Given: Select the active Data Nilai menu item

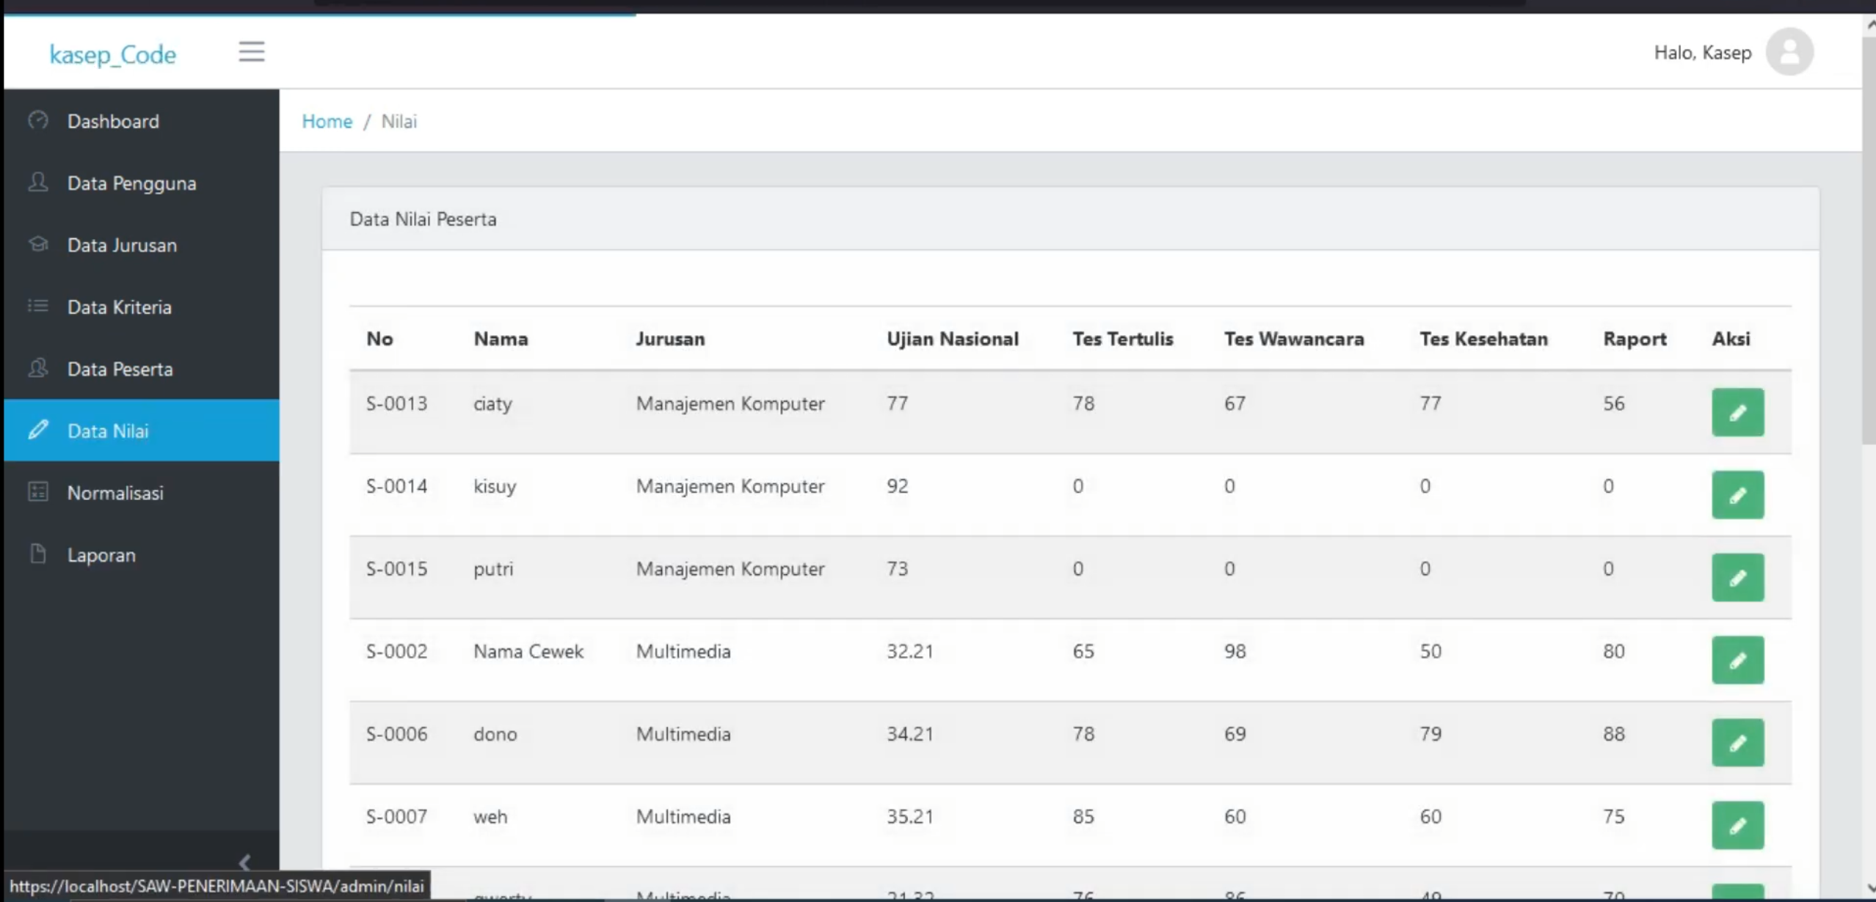Looking at the screenshot, I should click(142, 430).
